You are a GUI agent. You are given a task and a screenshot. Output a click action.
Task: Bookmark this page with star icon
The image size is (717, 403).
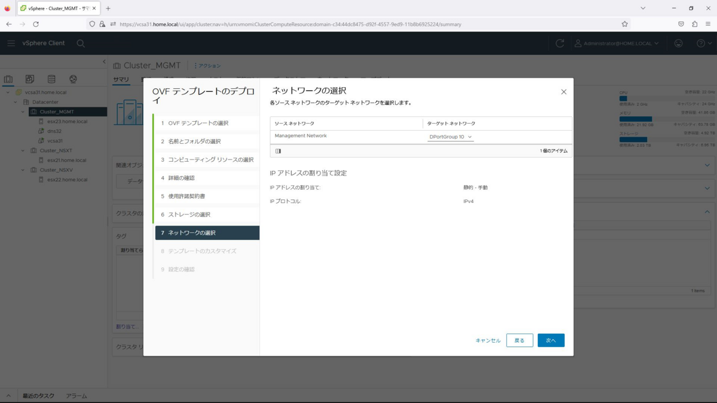click(x=624, y=24)
